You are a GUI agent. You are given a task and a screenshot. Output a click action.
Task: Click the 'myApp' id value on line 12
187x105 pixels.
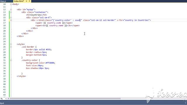click(30, 10)
